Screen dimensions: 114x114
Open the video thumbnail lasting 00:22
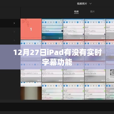coord(74,71)
